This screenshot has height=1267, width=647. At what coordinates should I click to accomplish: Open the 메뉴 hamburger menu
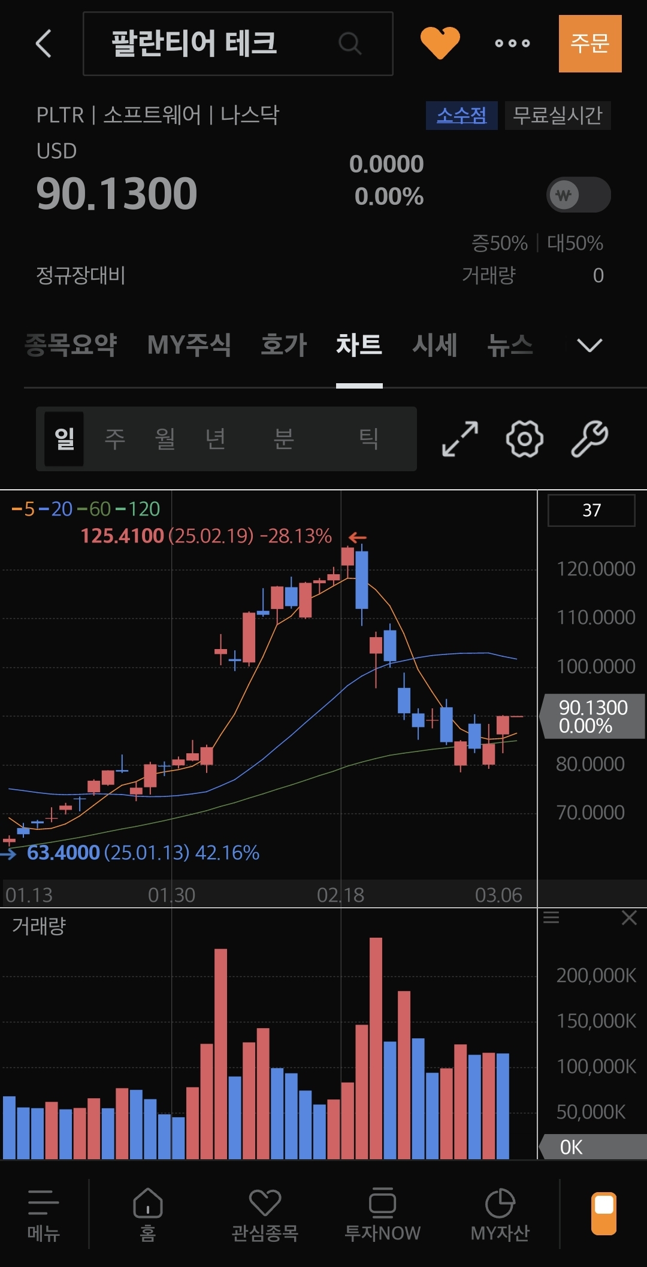[44, 1216]
